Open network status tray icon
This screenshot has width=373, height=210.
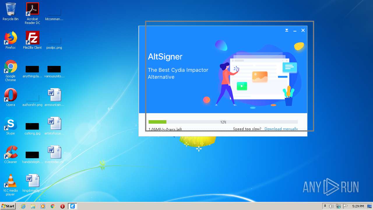338,206
